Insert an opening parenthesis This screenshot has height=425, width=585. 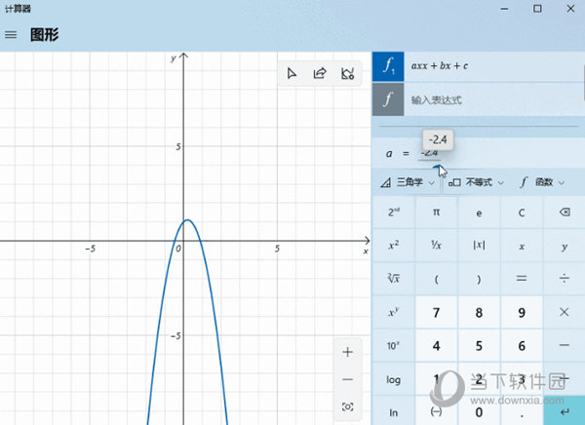pyautogui.click(x=436, y=279)
